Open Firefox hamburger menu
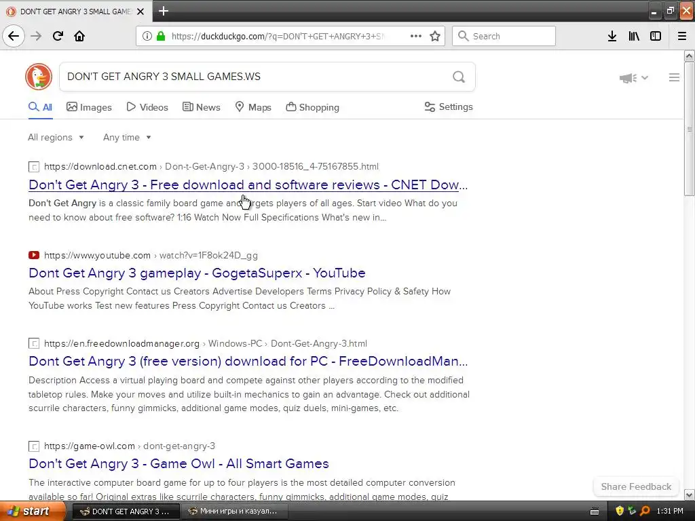The image size is (695, 521). pos(682,36)
